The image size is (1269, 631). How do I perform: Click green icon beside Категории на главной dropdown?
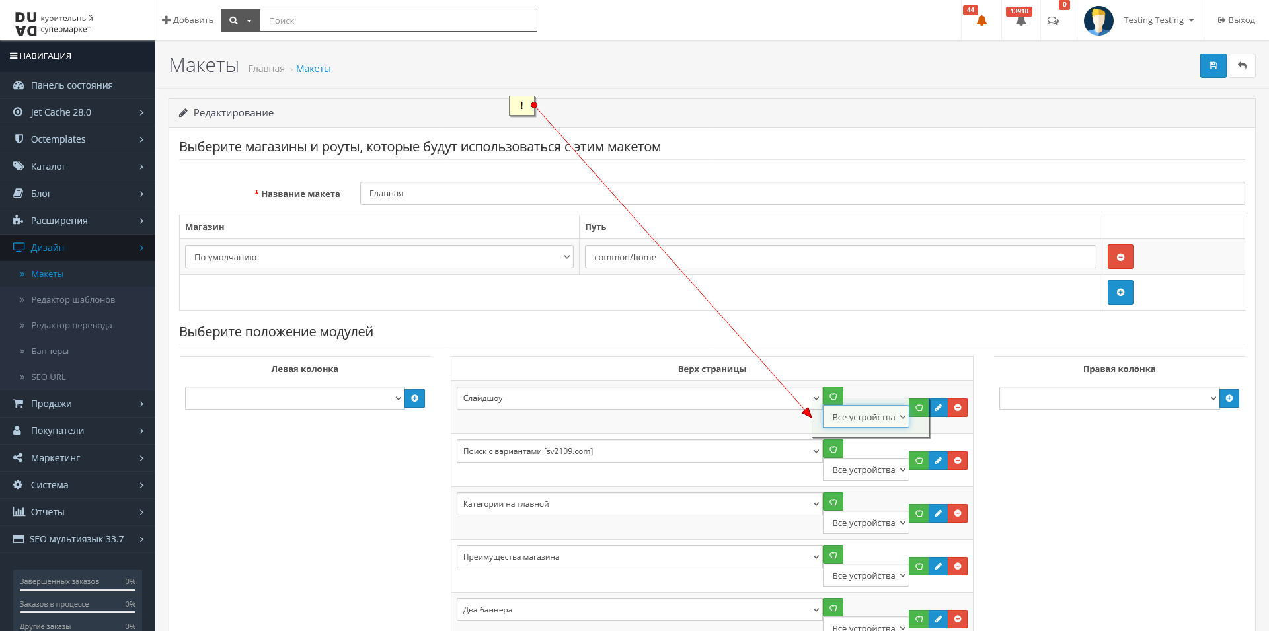[x=833, y=502]
